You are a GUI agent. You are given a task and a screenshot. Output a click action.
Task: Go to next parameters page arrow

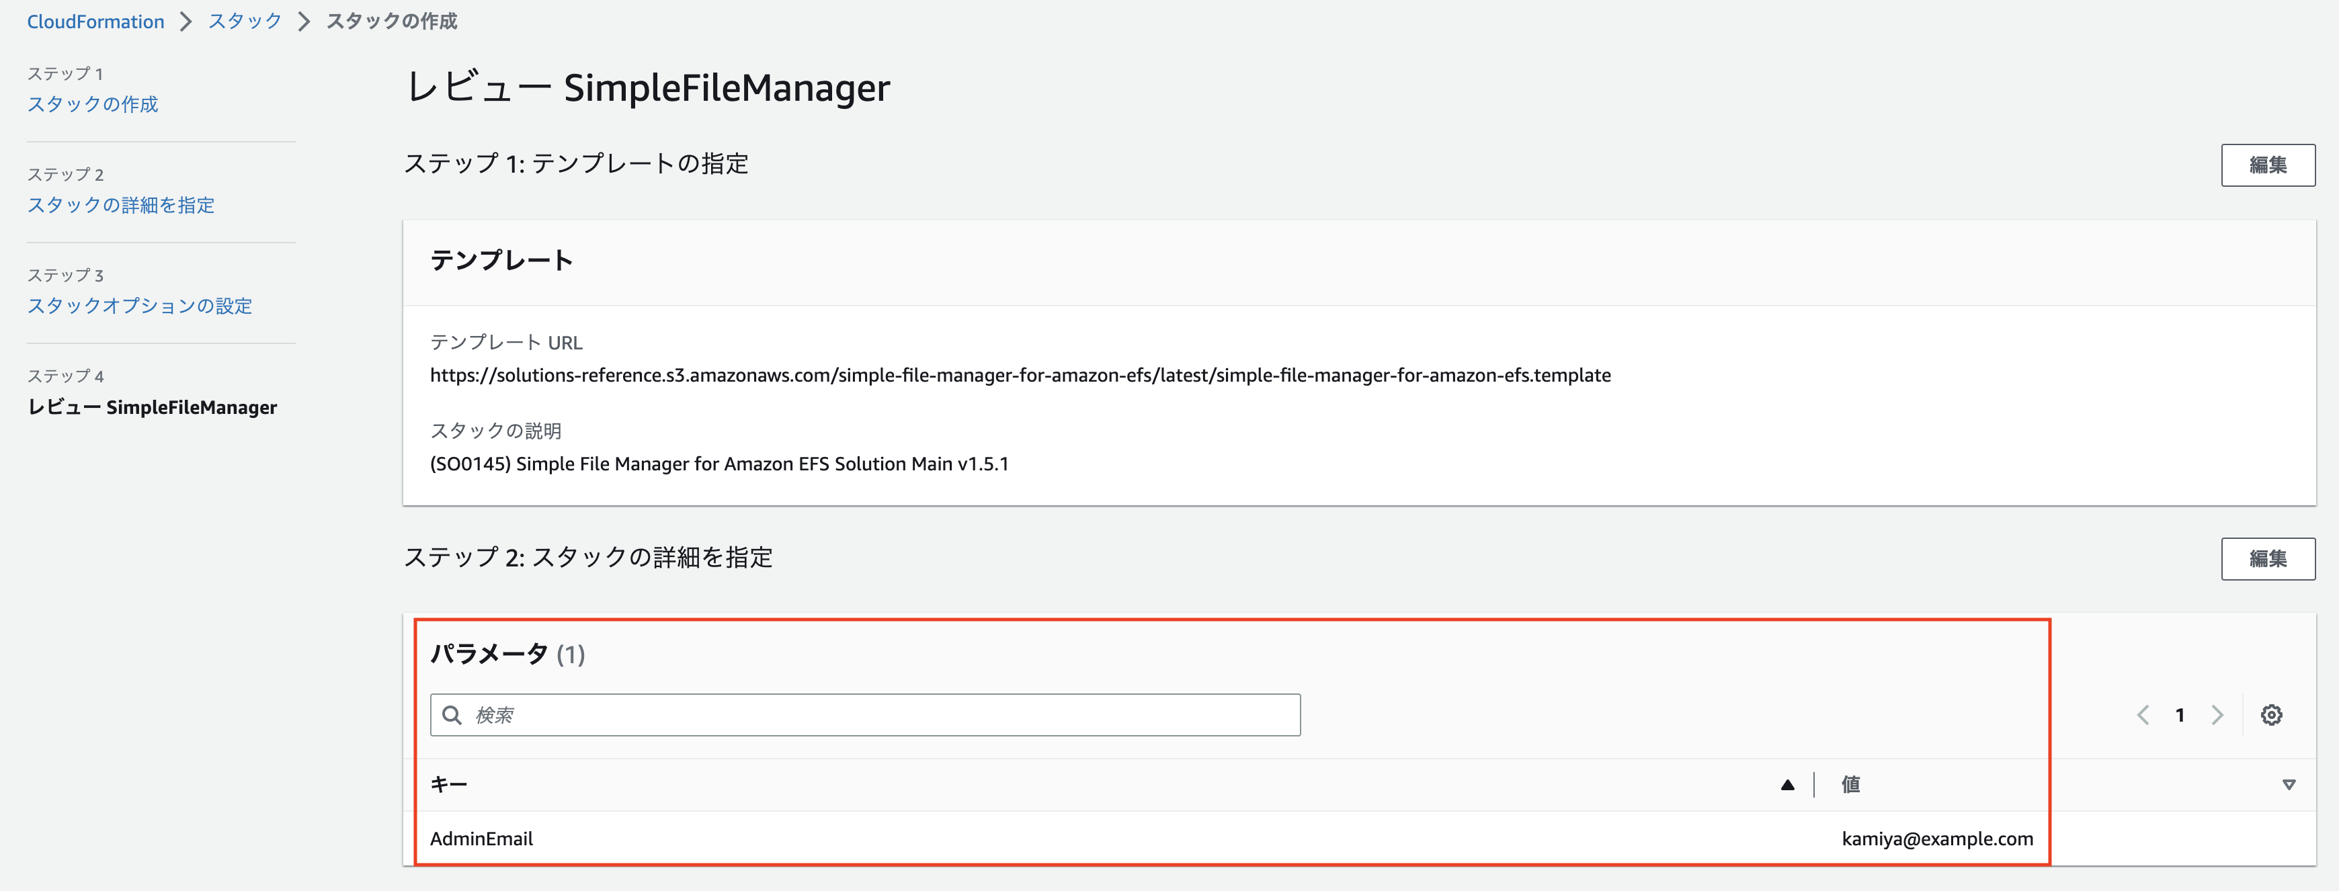pos(2217,715)
